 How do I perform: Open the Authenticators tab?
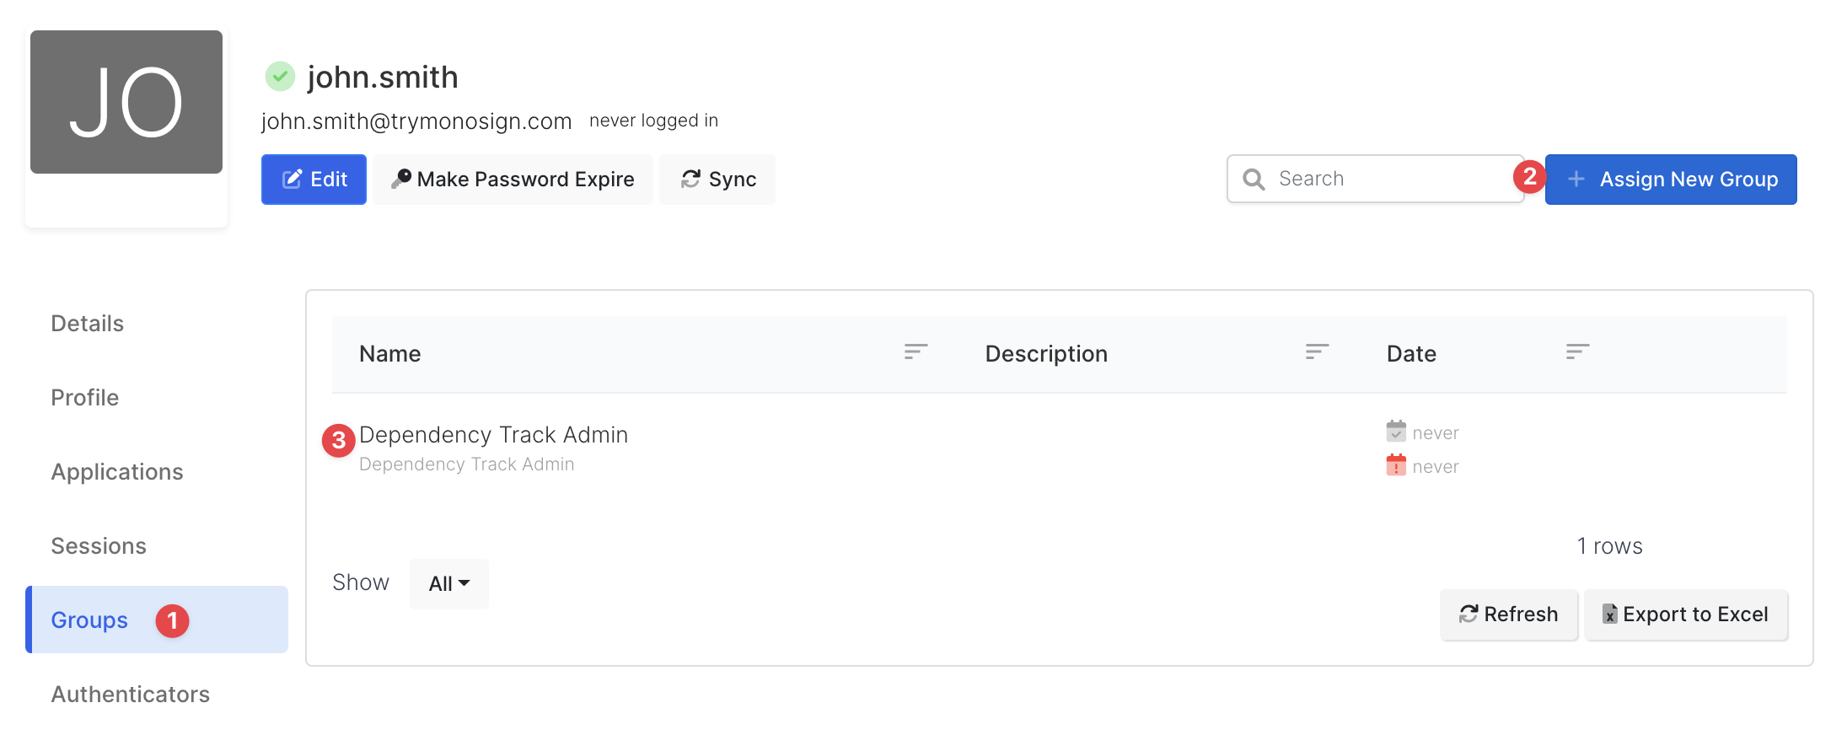click(131, 695)
